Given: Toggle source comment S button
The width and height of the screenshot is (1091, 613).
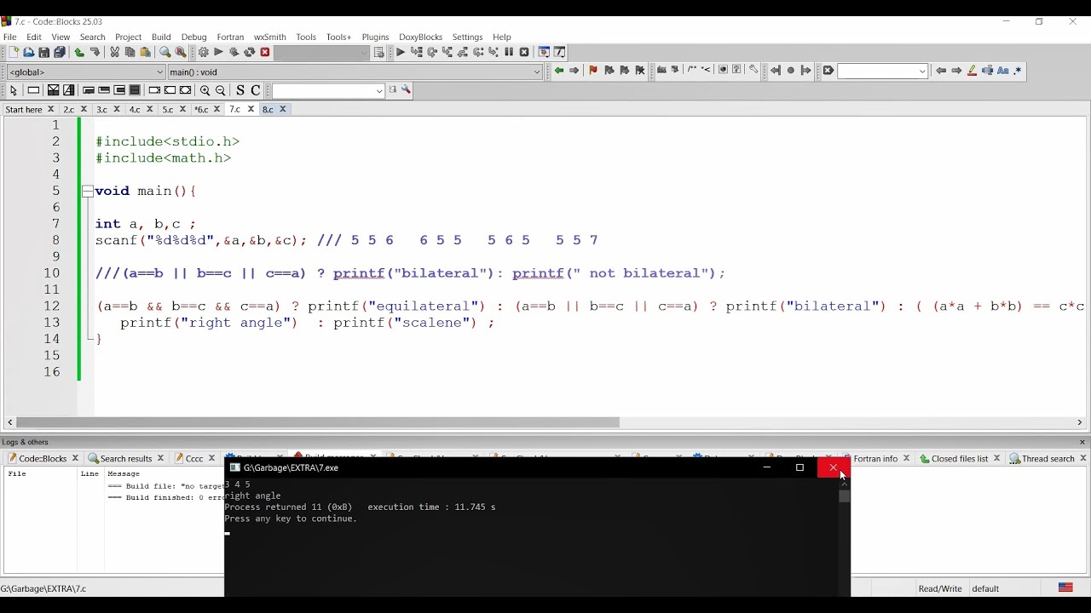Looking at the screenshot, I should pyautogui.click(x=240, y=90).
